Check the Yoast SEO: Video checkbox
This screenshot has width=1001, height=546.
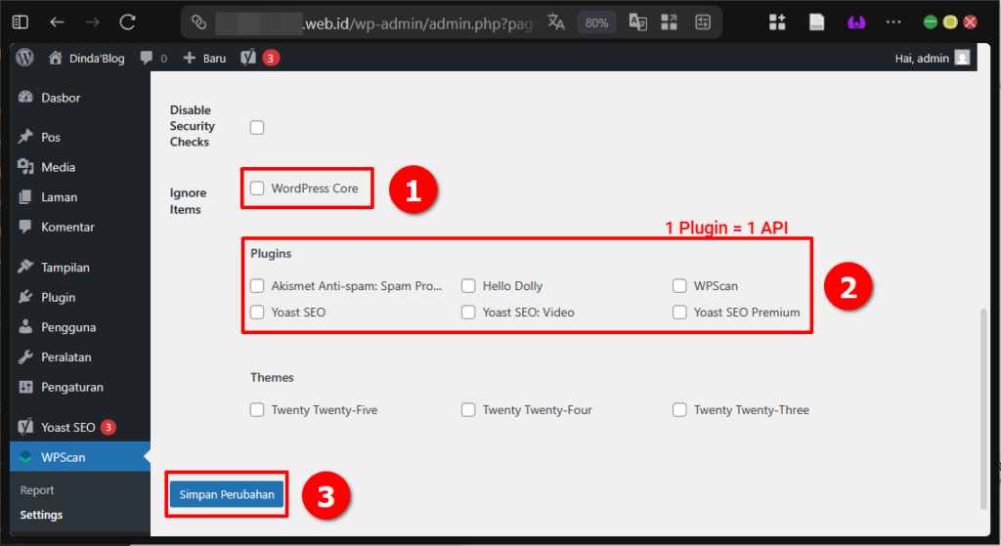468,312
